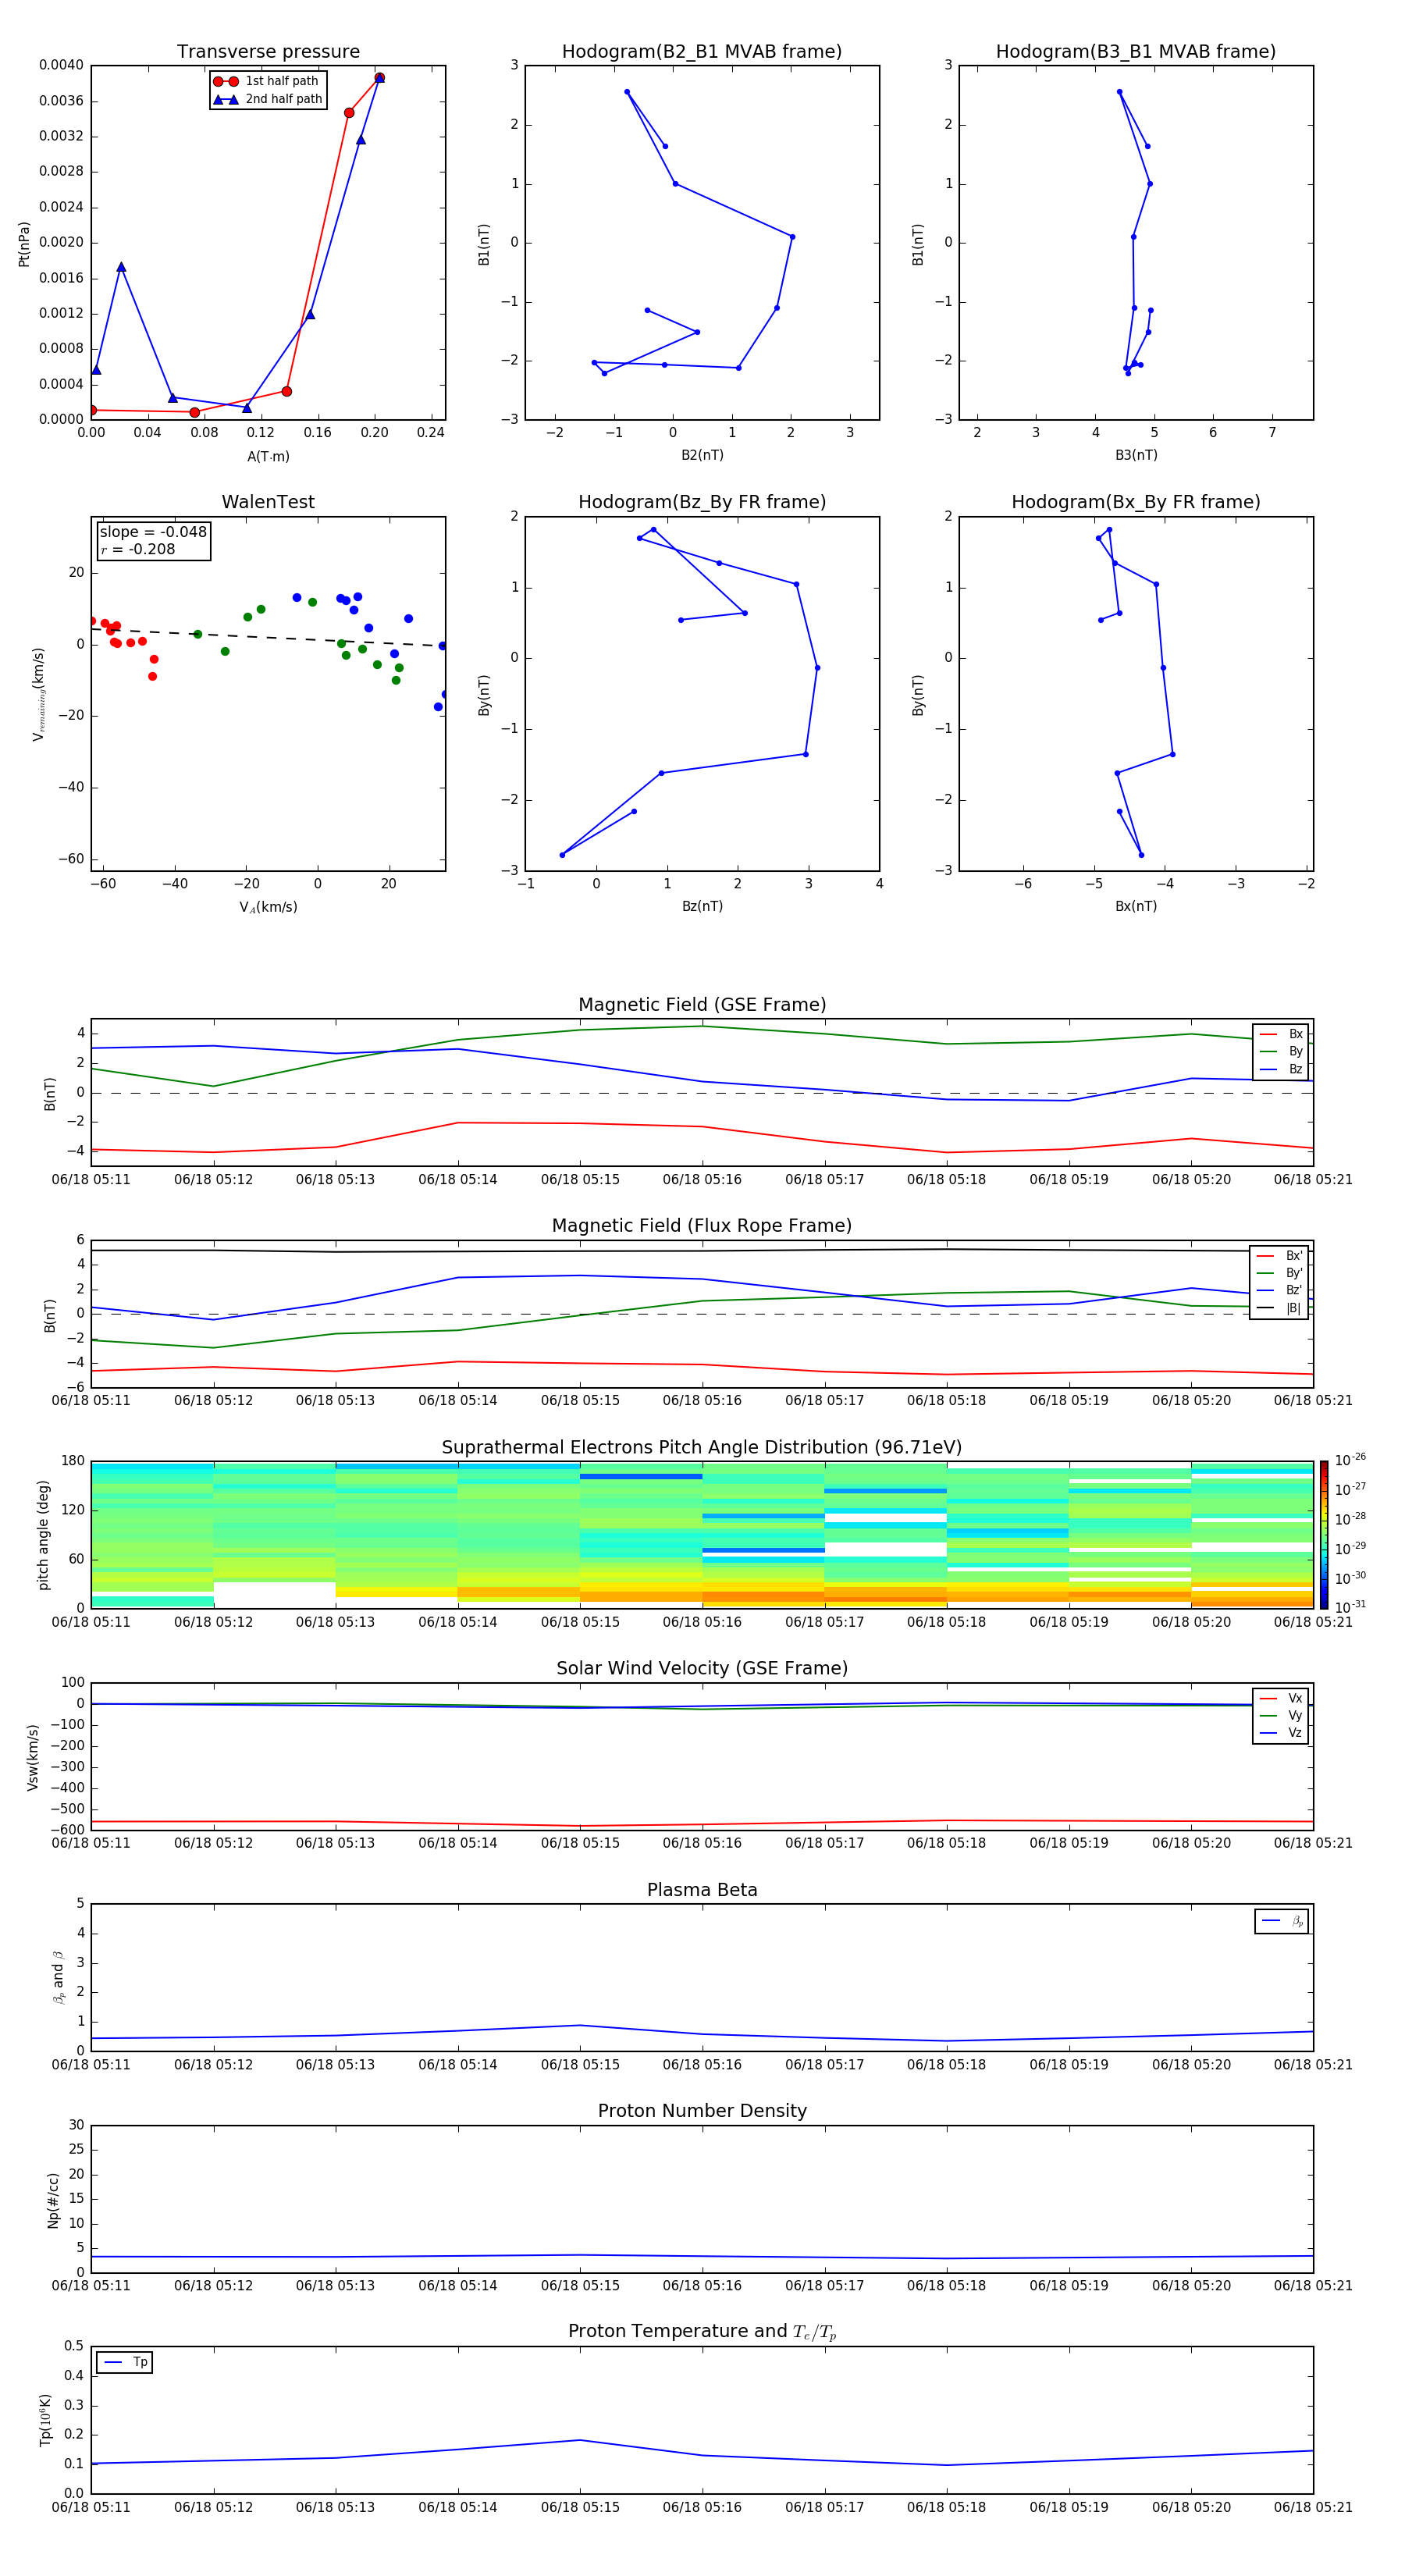Viewport: 1405px width, 2576px height.
Task: Click the "pitch angle (deg)" axis label
Action: (43, 1535)
